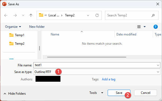The height and width of the screenshot is (101, 162).
Task: Open the Tools dropdown
Action: tap(96, 93)
